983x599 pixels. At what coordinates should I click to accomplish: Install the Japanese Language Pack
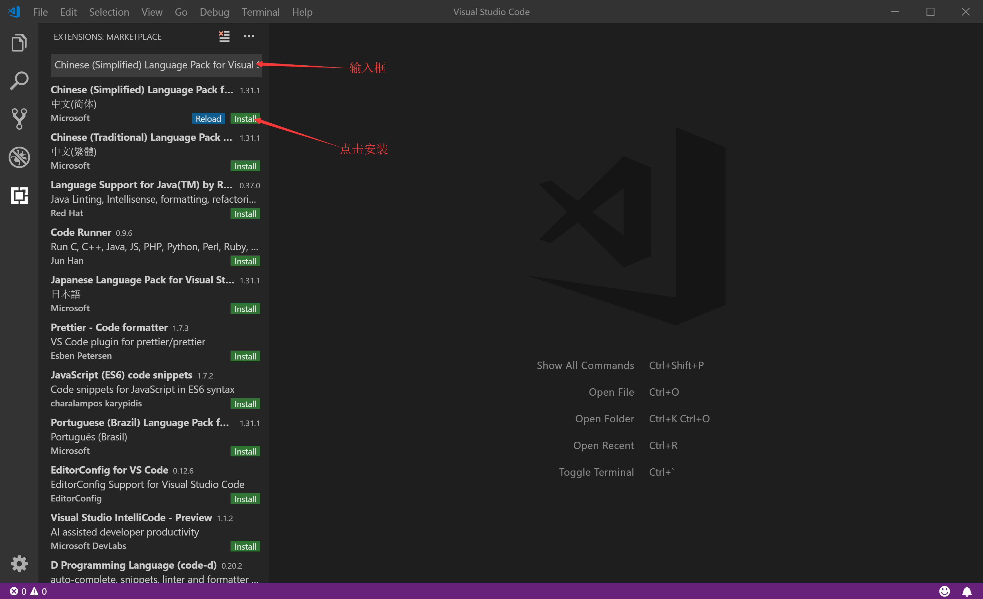click(245, 309)
